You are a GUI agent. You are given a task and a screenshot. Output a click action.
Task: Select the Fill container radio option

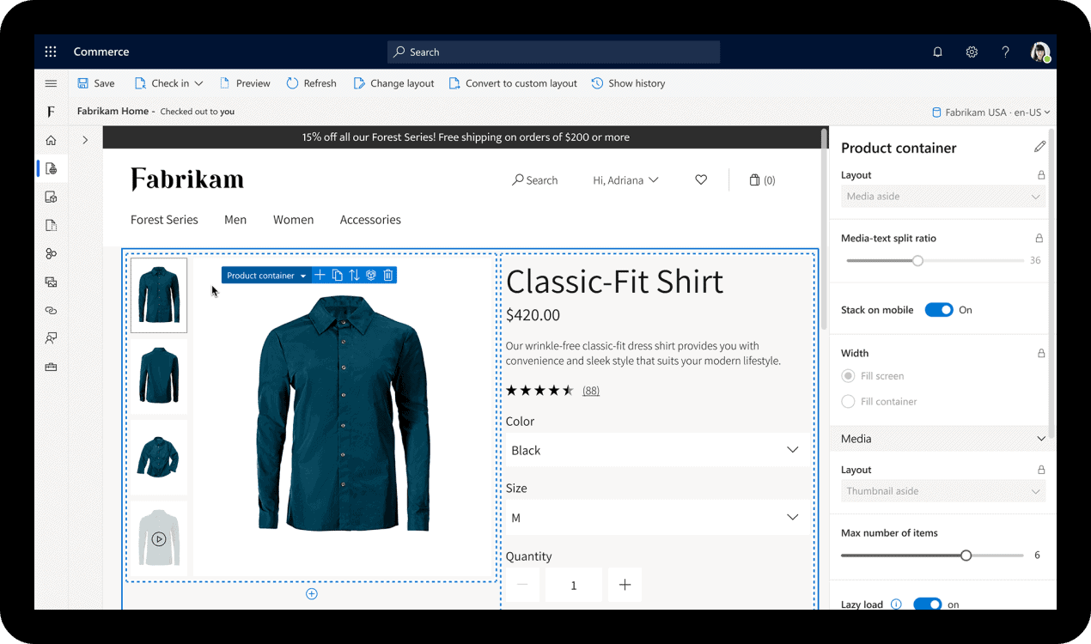coord(848,401)
